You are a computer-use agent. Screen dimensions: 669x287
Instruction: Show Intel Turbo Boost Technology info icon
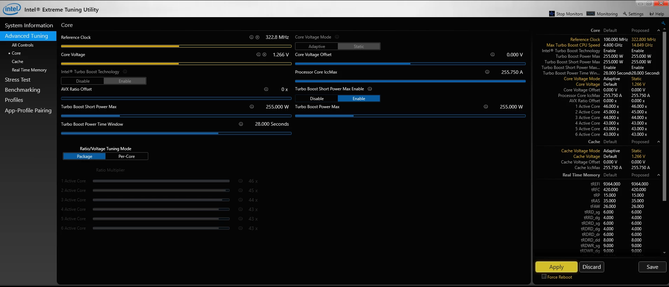[x=125, y=72]
